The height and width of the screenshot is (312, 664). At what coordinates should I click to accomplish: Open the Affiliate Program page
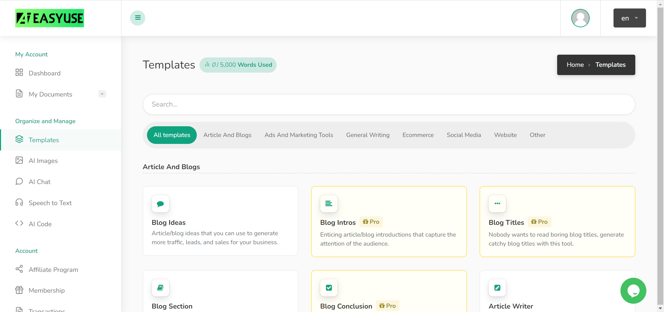pyautogui.click(x=53, y=269)
